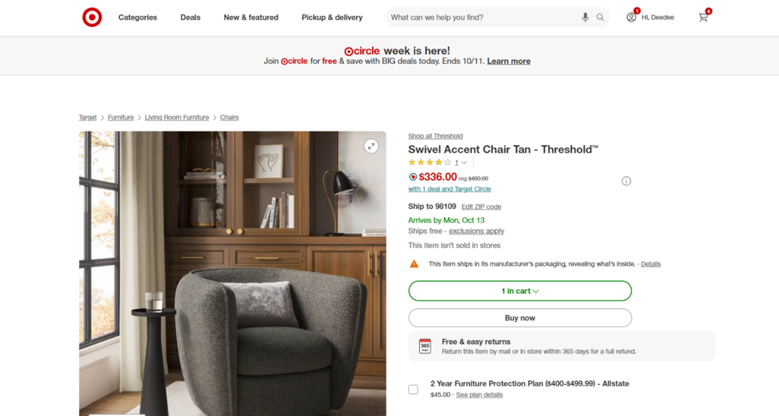Open the shopping cart icon
The width and height of the screenshot is (779, 416).
[703, 17]
